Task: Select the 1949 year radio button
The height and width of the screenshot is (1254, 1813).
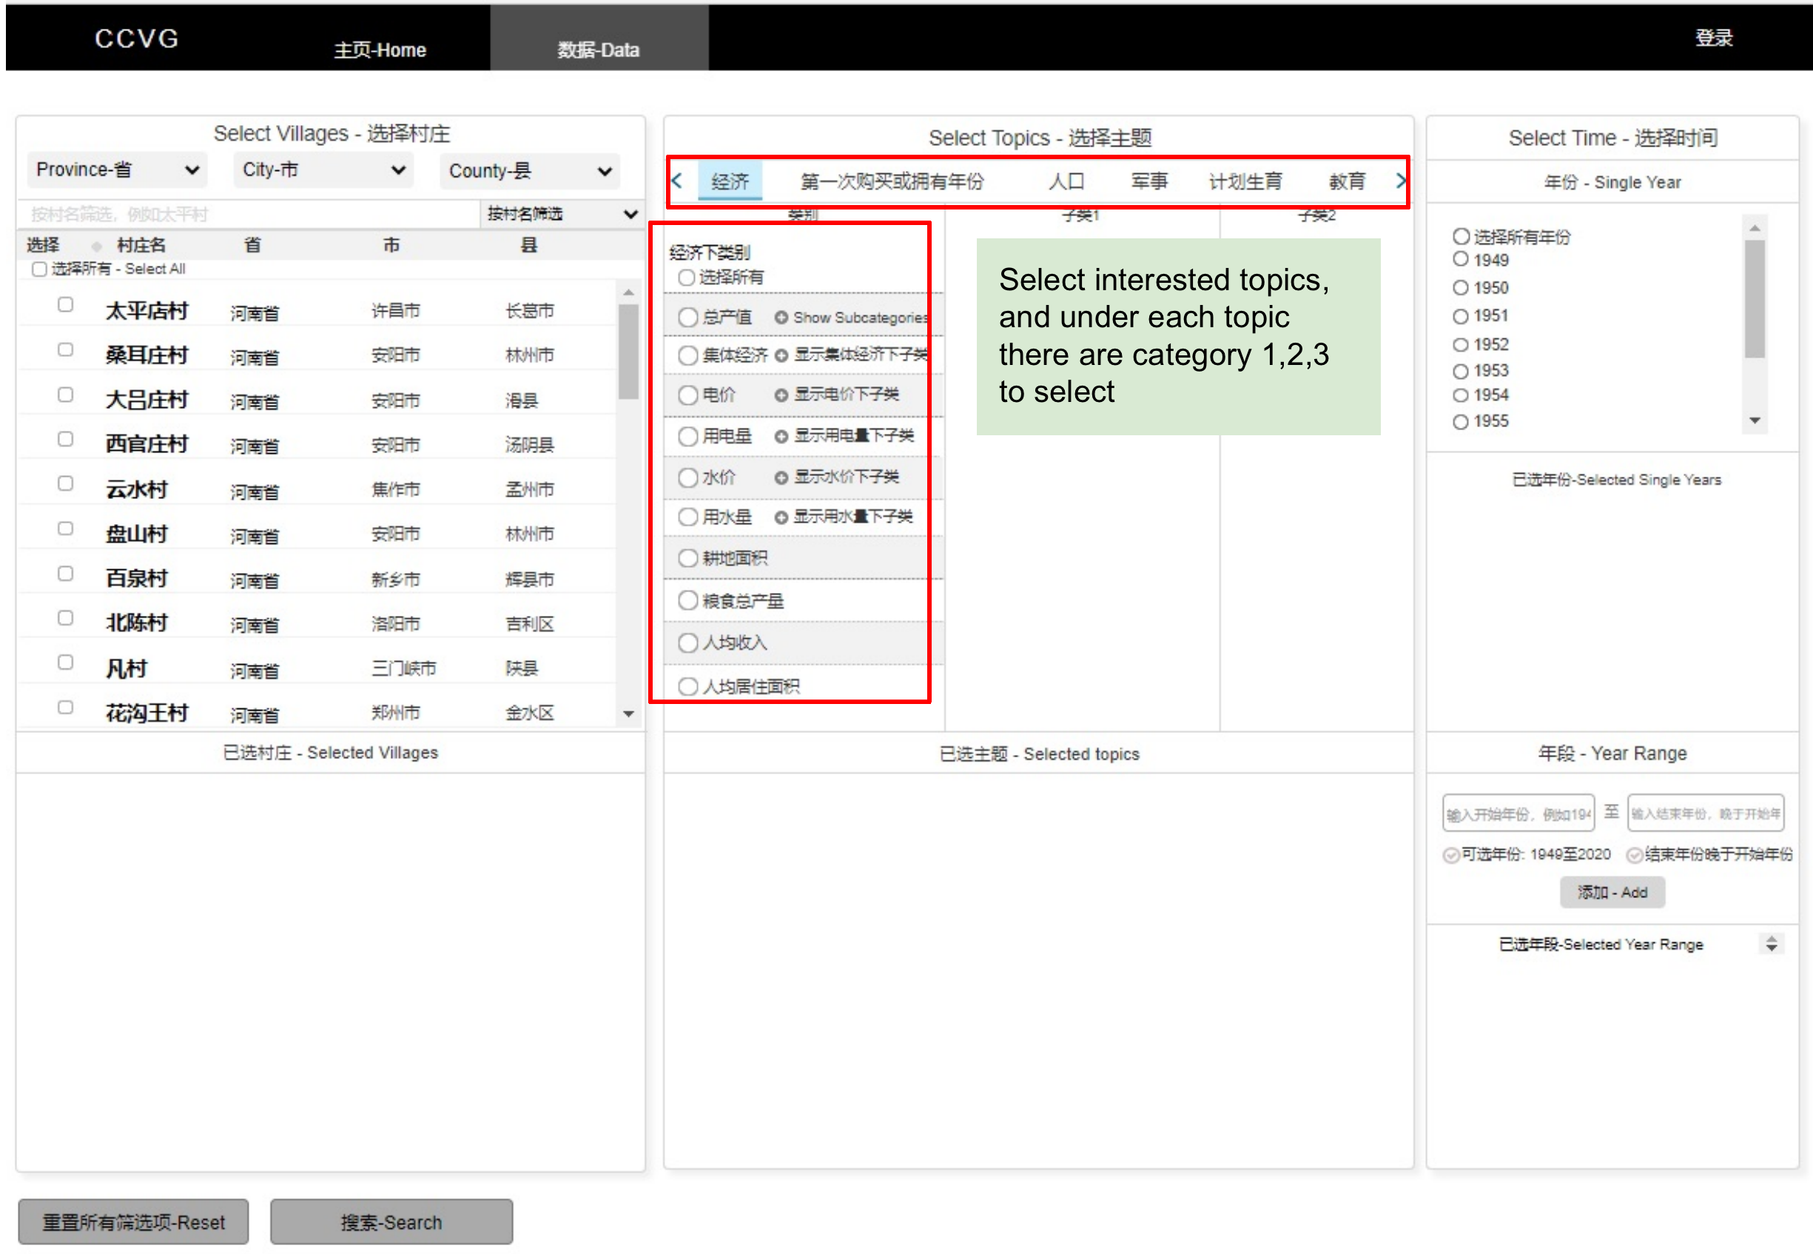Action: tap(1460, 259)
